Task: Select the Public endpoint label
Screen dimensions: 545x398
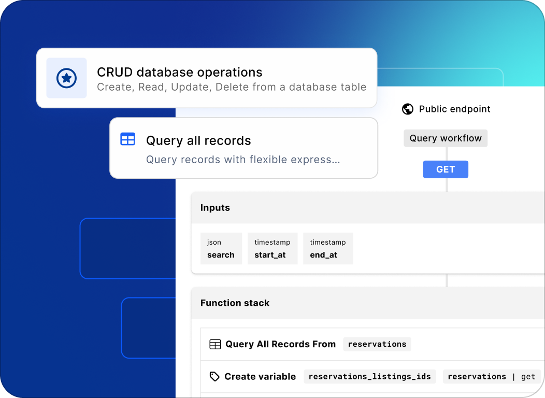Action: click(454, 109)
